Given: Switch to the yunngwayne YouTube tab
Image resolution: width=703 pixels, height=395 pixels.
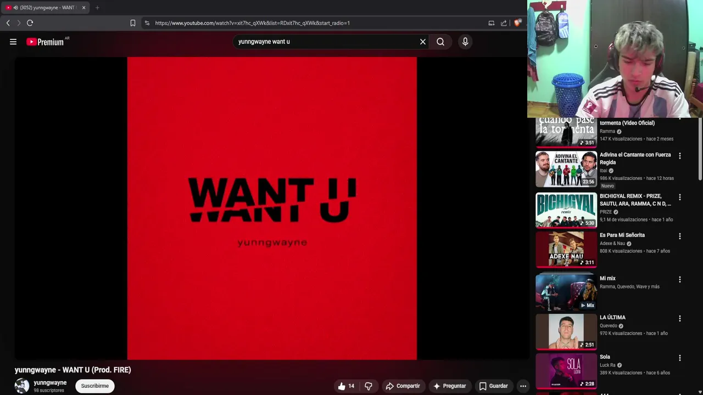Looking at the screenshot, I should [47, 8].
